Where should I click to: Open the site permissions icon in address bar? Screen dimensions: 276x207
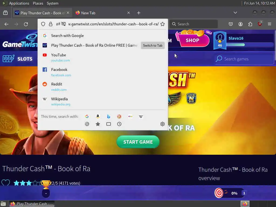(x=58, y=24)
